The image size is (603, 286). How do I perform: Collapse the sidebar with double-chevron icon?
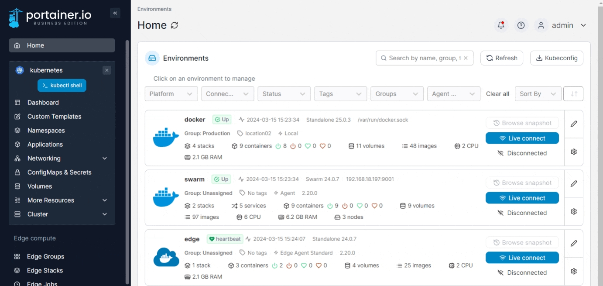tap(115, 13)
